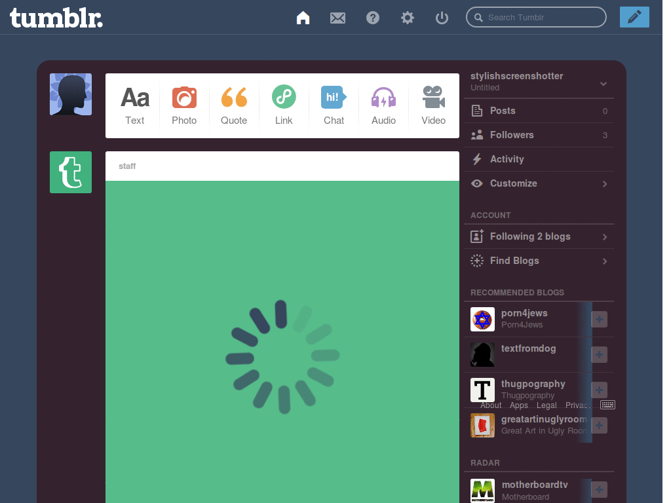Click the chevron beside Customize
Viewport: 671px width, 503px height.
point(605,184)
